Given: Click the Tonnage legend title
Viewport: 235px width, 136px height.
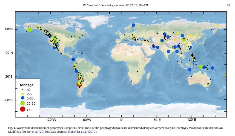Looking at the screenshot, I should click(x=26, y=85).
